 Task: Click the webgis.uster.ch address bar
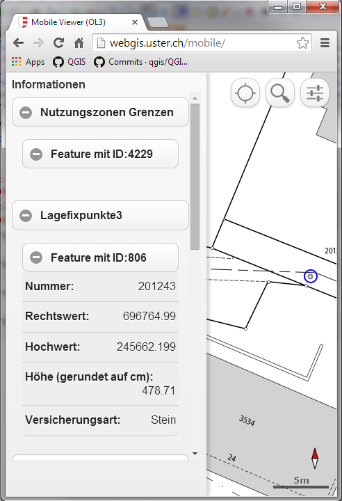tap(202, 43)
